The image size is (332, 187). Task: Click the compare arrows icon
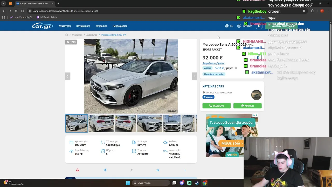pyautogui.click(x=131, y=170)
